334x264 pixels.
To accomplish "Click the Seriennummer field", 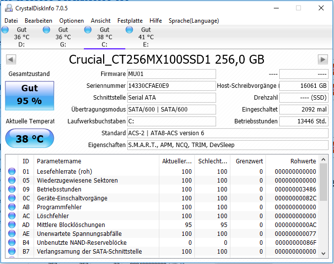I will click(172, 86).
